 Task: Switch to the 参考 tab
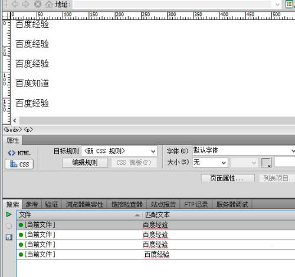pos(32,205)
